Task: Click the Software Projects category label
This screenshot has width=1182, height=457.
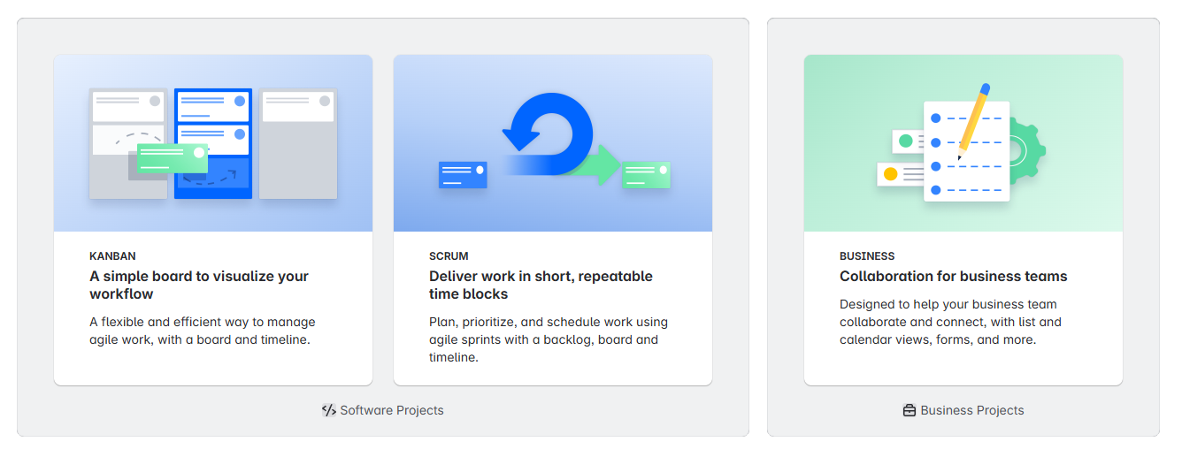Action: pyautogui.click(x=392, y=410)
